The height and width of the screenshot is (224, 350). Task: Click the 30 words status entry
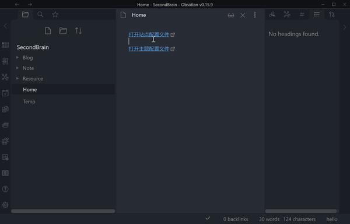[269, 219]
